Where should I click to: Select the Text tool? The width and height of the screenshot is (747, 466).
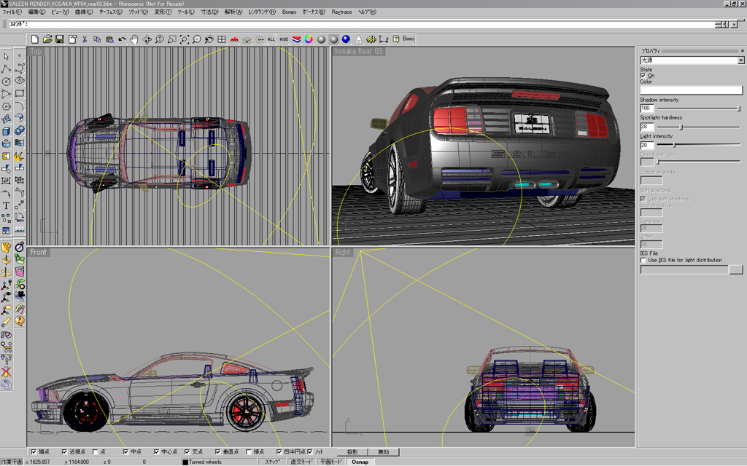click(x=6, y=205)
